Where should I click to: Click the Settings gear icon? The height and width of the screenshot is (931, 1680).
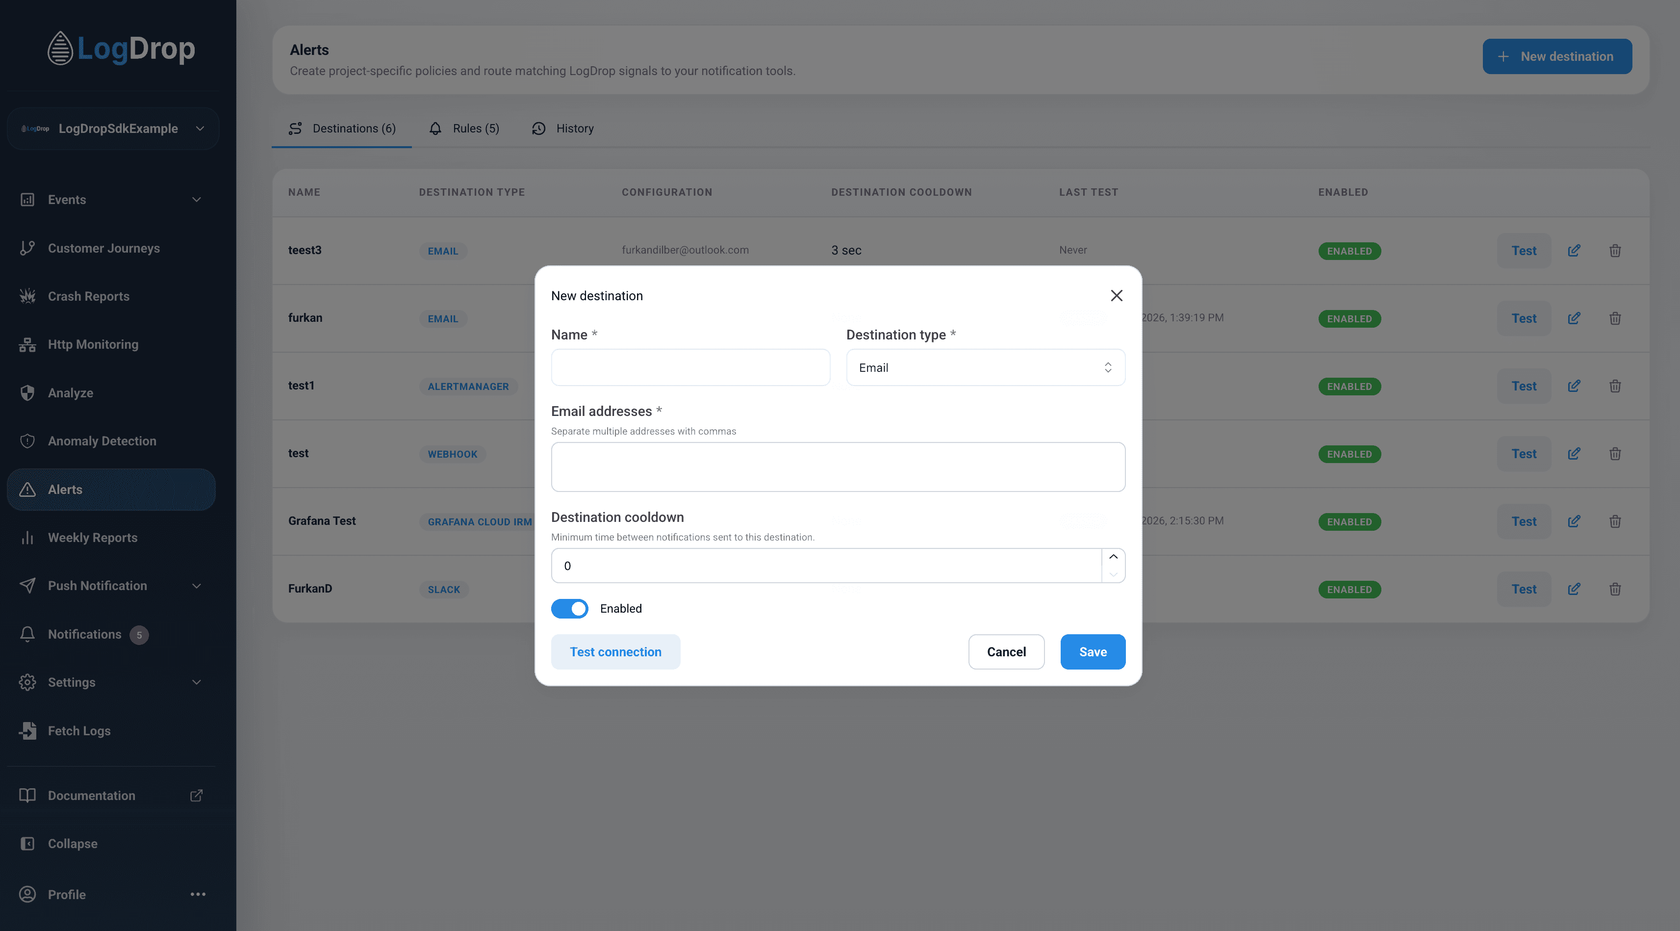click(27, 682)
